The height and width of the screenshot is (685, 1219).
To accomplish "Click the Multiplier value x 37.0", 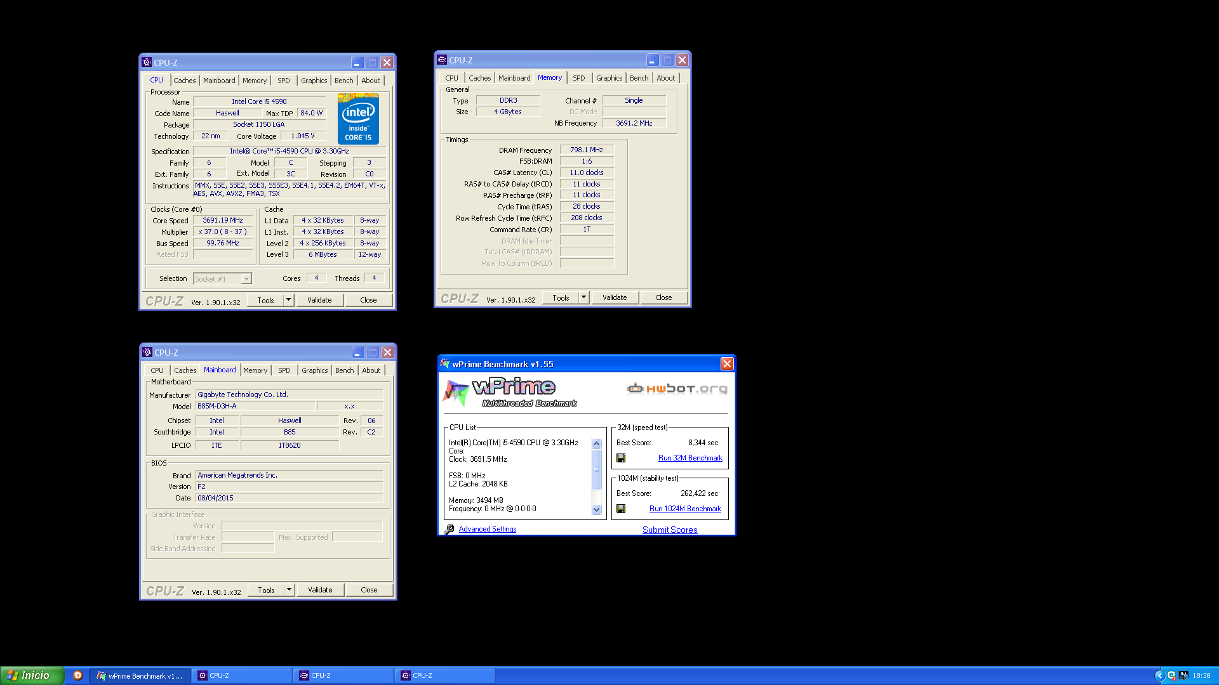I will coord(223,232).
